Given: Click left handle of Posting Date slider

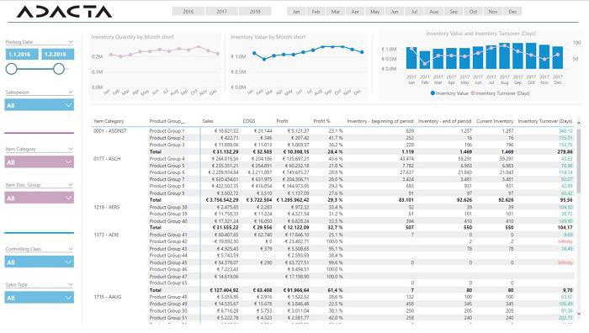Looking at the screenshot, I should click(12, 69).
